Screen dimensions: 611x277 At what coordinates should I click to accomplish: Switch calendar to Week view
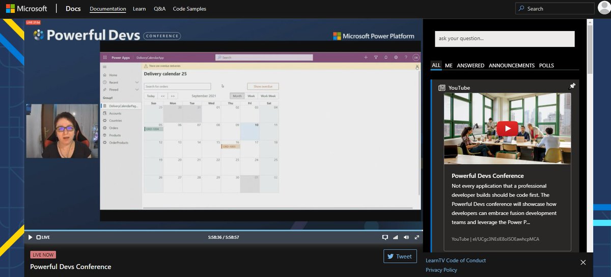pos(251,96)
